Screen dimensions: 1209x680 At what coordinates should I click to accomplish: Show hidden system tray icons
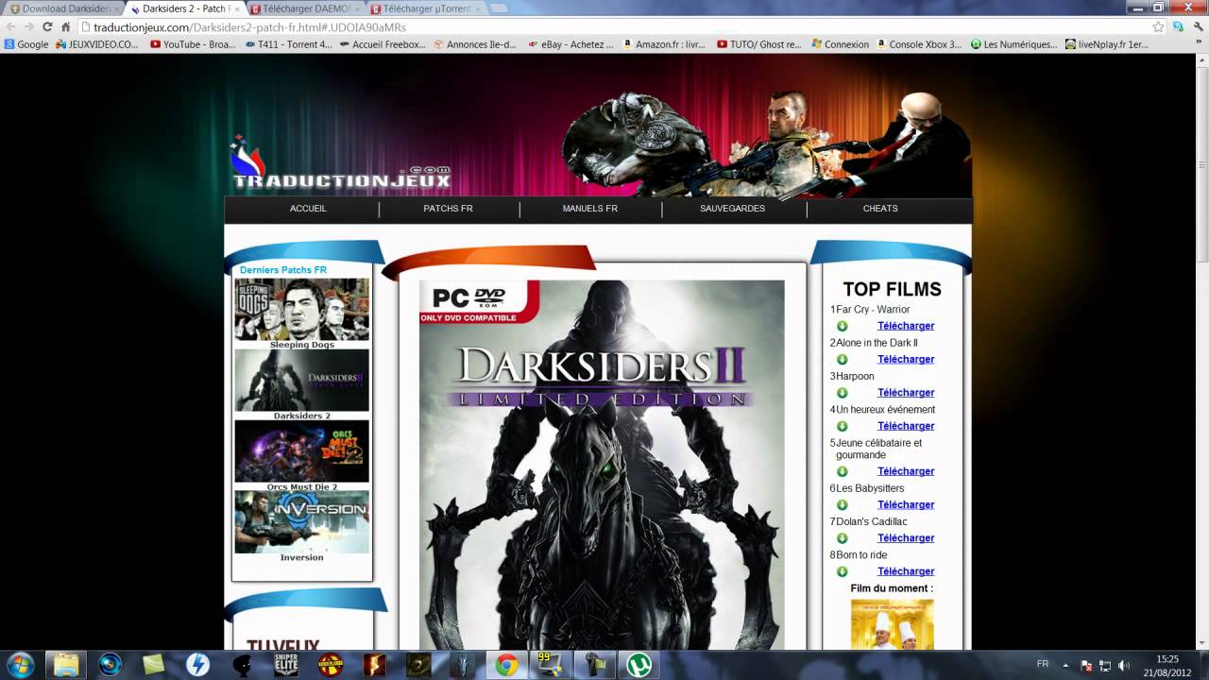(1066, 665)
